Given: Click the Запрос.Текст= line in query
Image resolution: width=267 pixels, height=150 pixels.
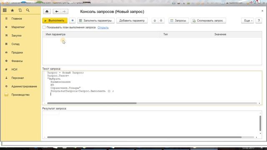Looking at the screenshot, I should (58, 76).
